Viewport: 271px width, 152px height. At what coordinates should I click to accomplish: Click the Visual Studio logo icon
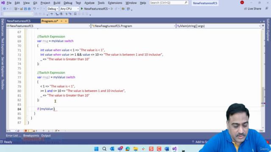(3, 3)
